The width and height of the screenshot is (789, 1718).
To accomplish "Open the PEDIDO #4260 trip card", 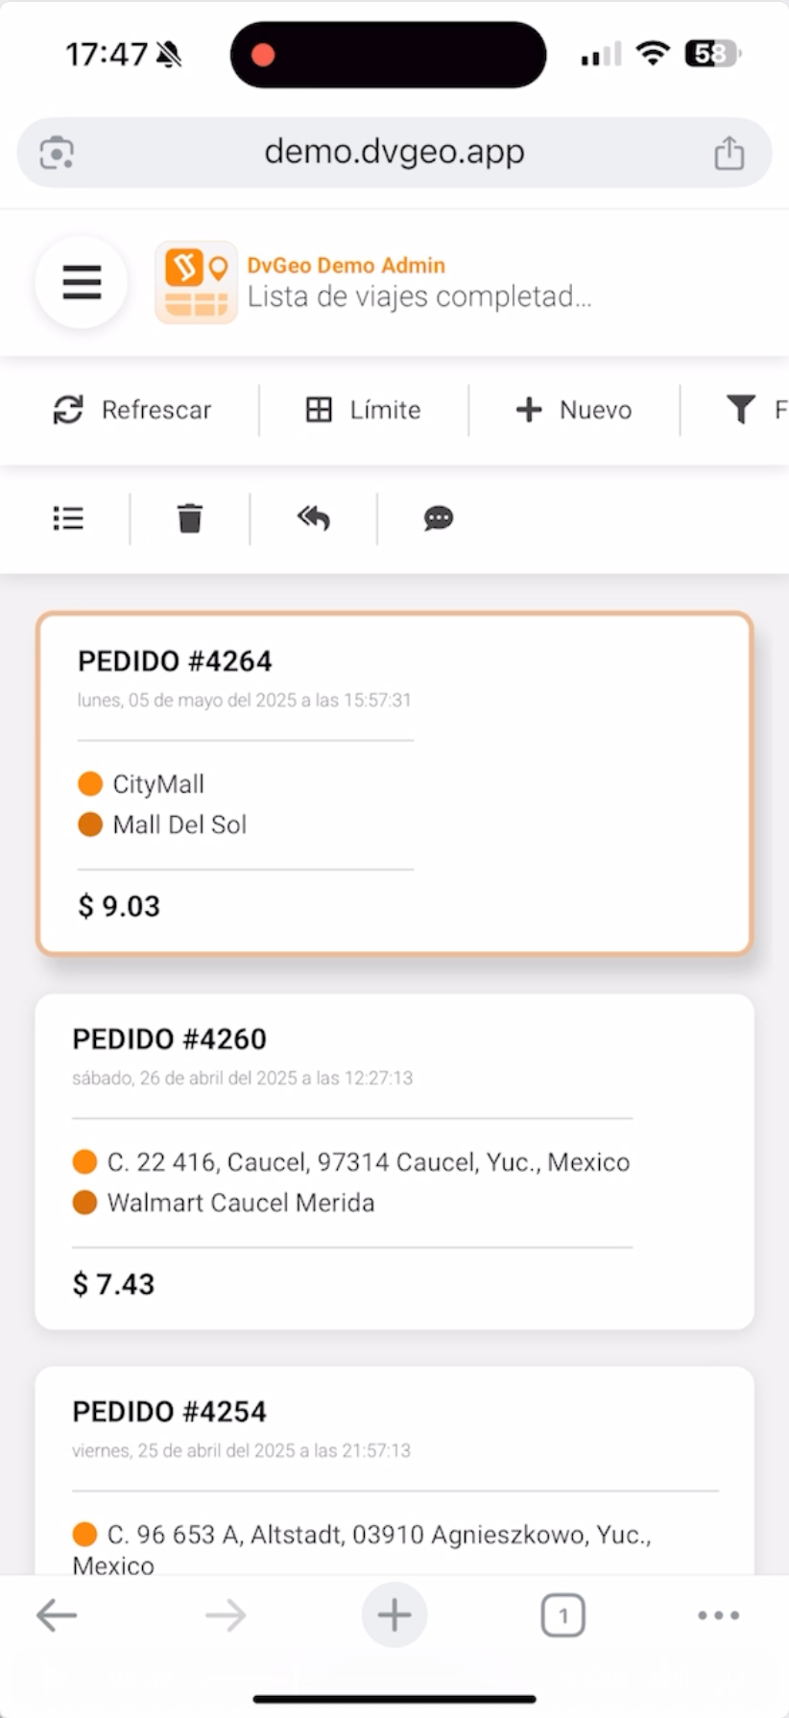I will 394,1161.
